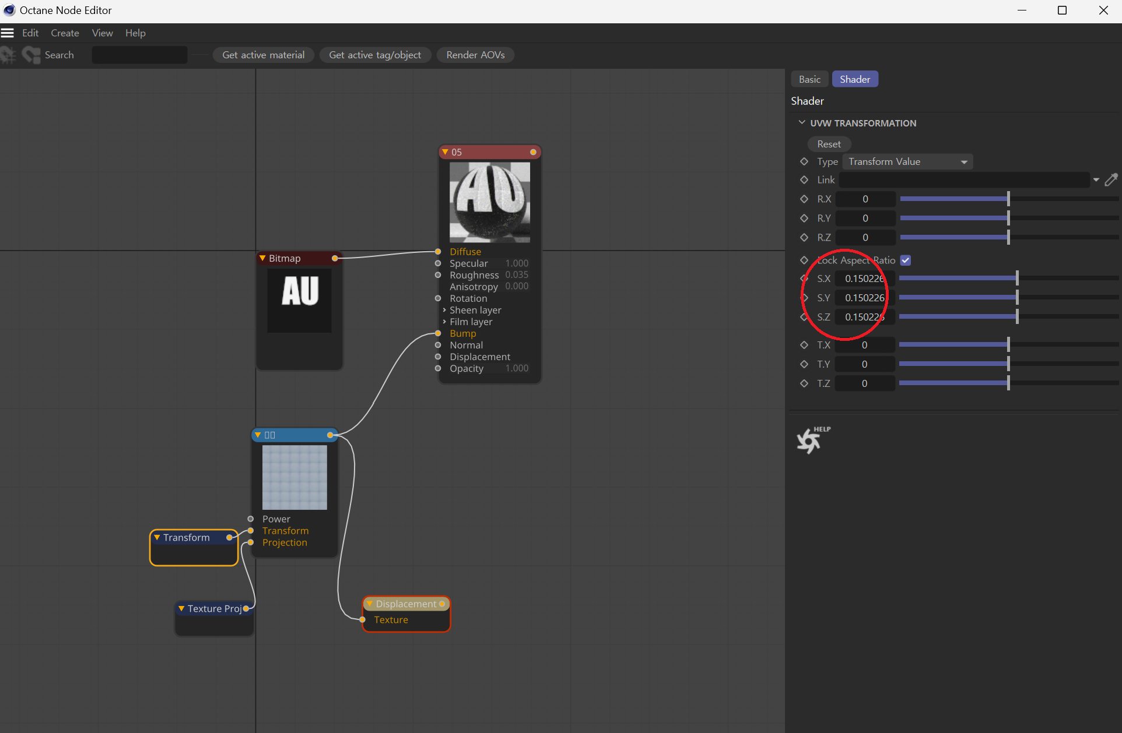Viewport: 1122px width, 733px height.
Task: Click the Transform node output port
Action: [x=229, y=537]
